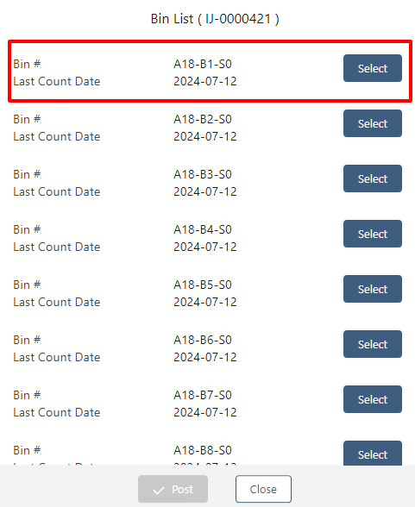Click last count date of A18-B2-S0
This screenshot has width=415, height=507.
click(205, 136)
